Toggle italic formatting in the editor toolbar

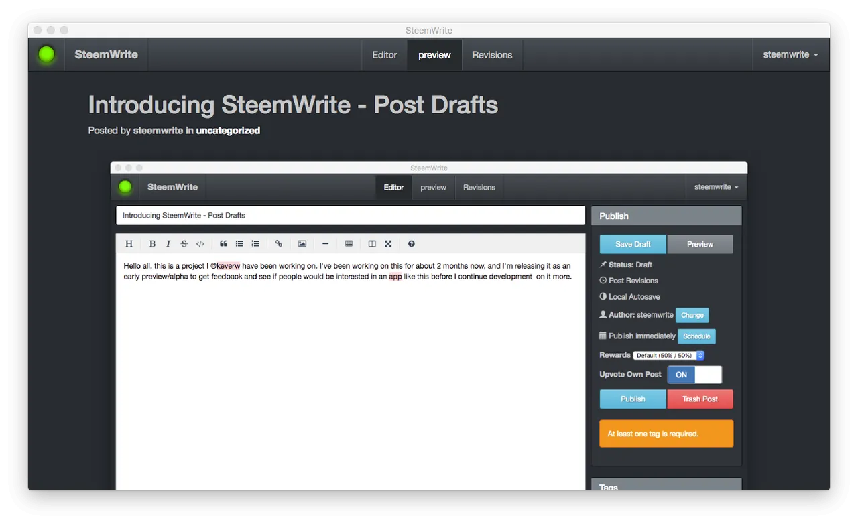[168, 244]
